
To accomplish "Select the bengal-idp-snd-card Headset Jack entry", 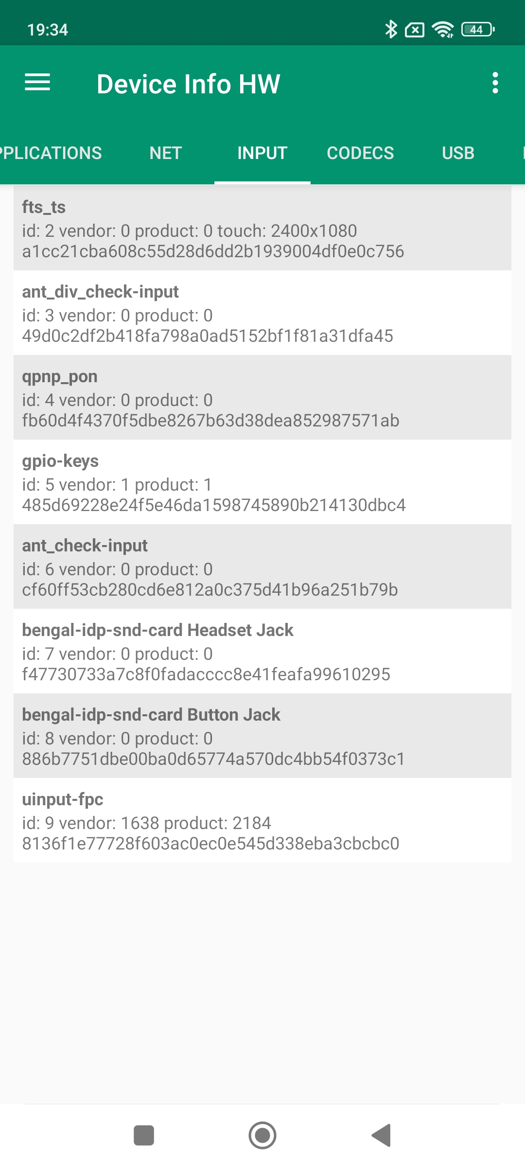I will coord(262,652).
